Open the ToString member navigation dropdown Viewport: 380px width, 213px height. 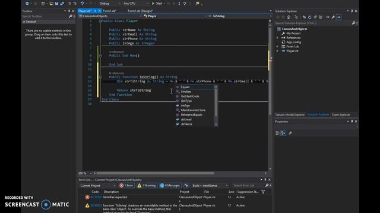(x=240, y=16)
